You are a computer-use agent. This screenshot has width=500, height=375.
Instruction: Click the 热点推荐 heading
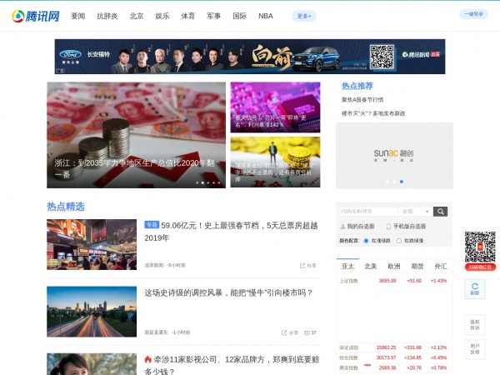[357, 86]
